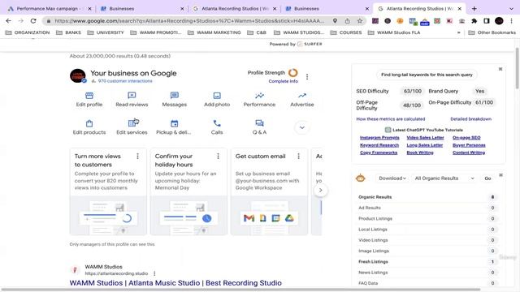Open Keyword Research tutorial link

click(379, 145)
